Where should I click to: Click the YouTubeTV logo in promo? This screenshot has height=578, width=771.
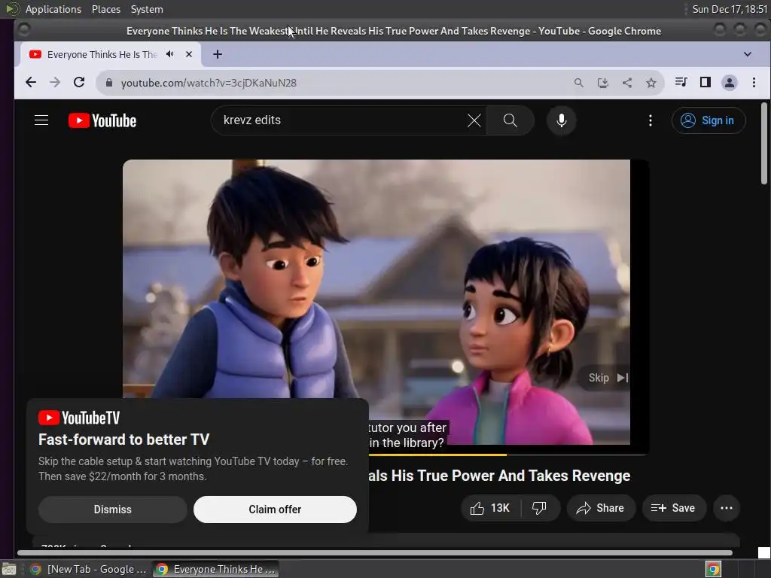pos(79,418)
